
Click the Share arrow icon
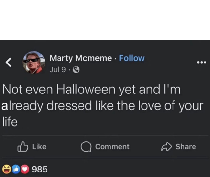point(166,147)
